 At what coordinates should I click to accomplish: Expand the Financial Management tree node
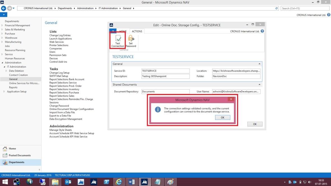tap(3, 25)
